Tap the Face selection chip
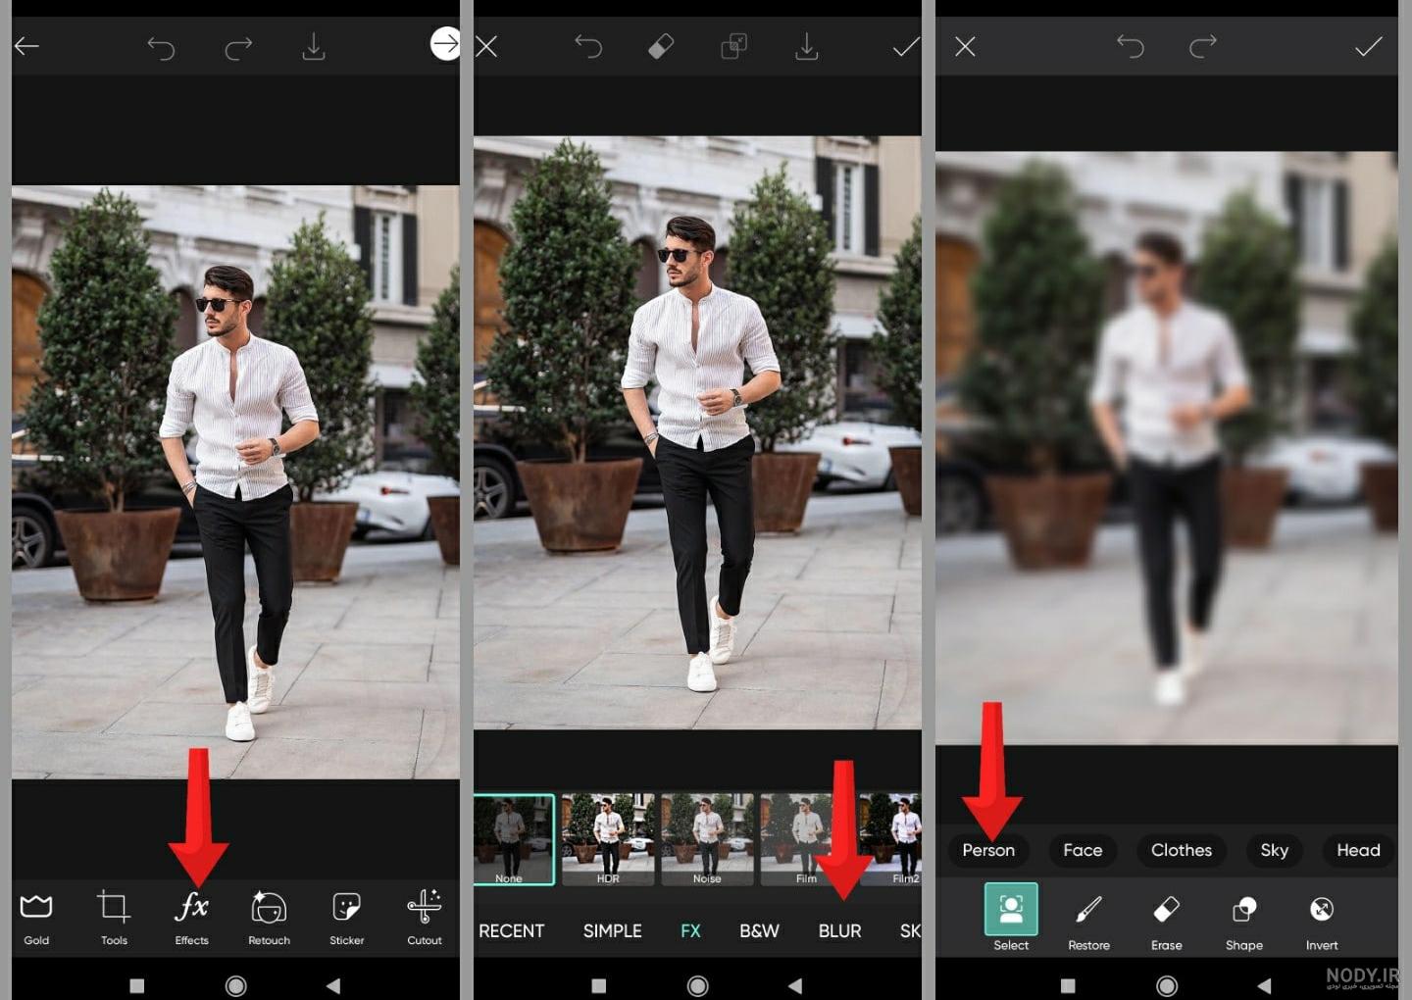The width and height of the screenshot is (1412, 1000). [1083, 850]
